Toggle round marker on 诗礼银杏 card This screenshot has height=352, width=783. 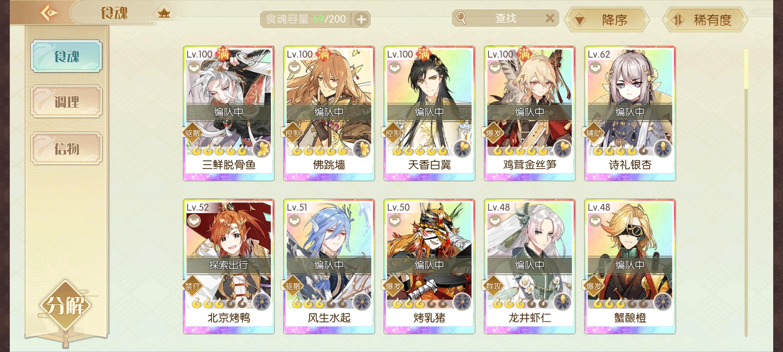pos(595,67)
